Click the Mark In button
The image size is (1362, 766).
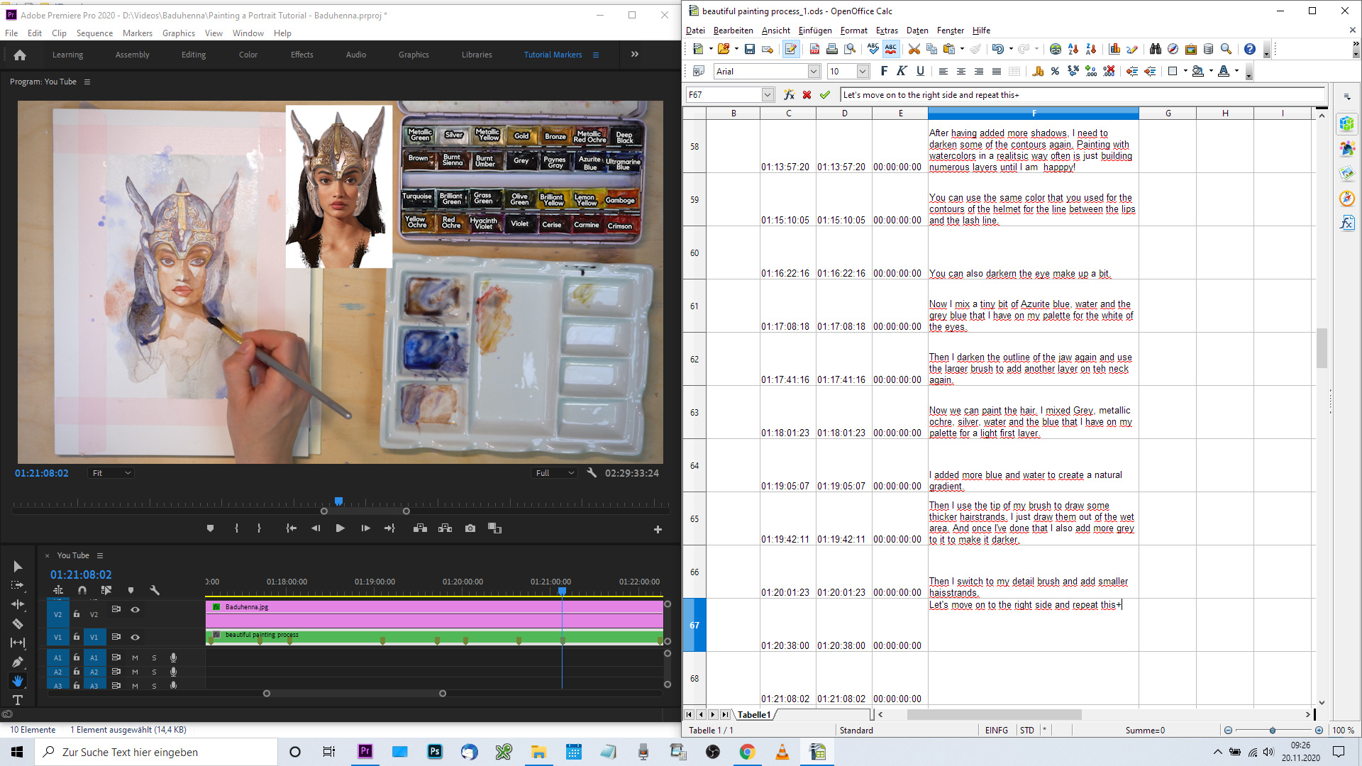(236, 528)
